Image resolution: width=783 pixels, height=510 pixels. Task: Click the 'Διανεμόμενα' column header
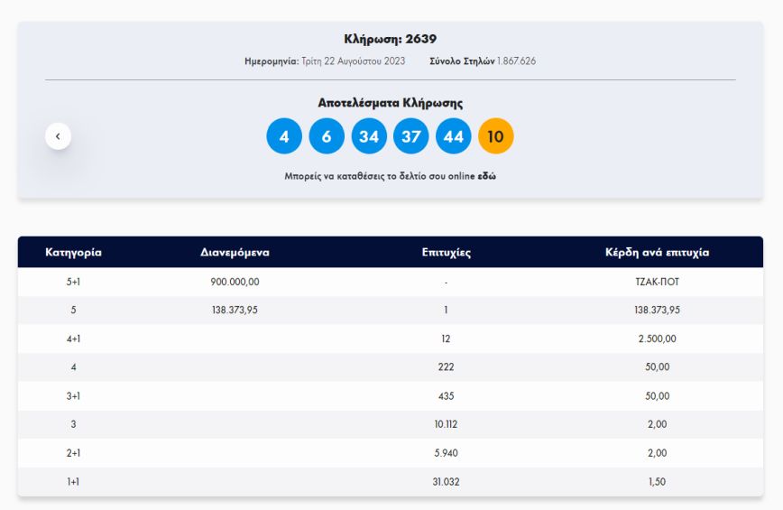[235, 253]
